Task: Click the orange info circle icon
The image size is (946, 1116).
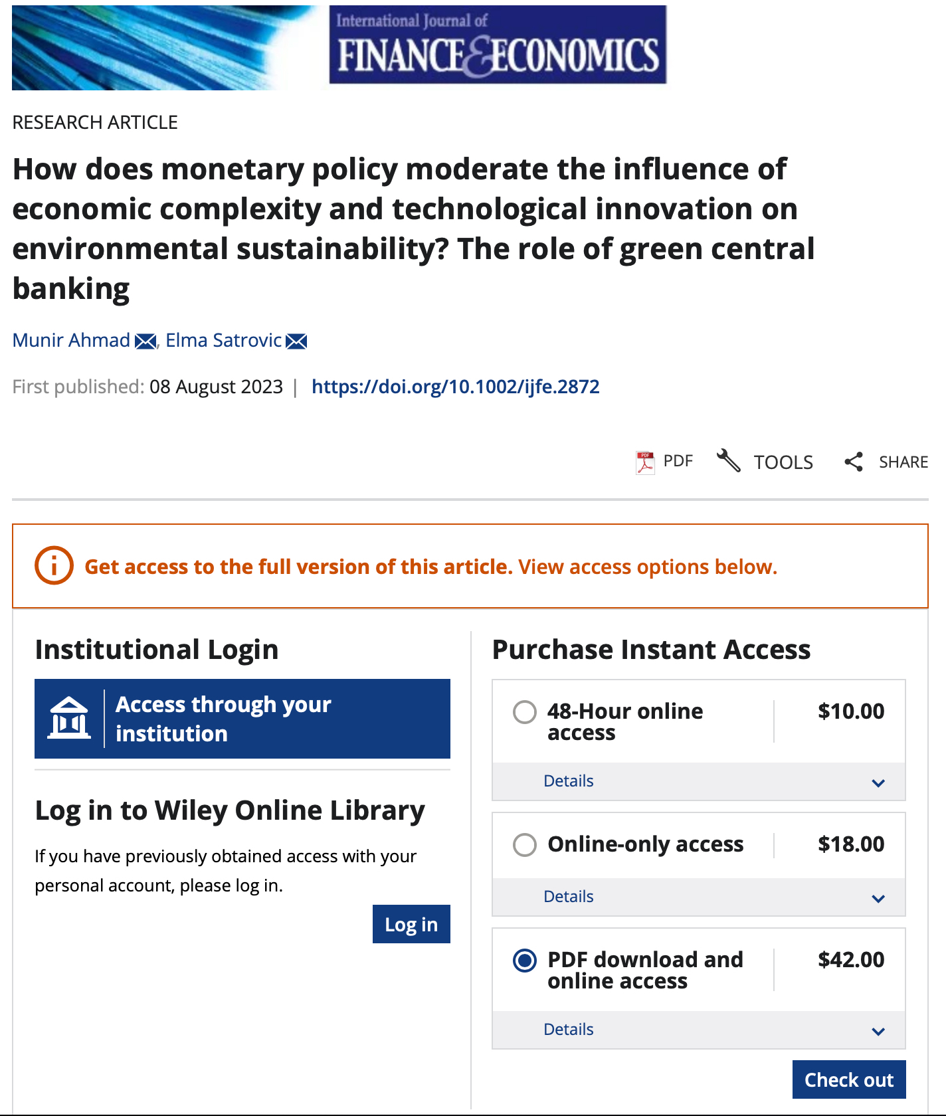Action: click(x=54, y=566)
